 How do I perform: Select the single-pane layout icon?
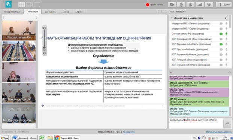(x=37, y=4)
